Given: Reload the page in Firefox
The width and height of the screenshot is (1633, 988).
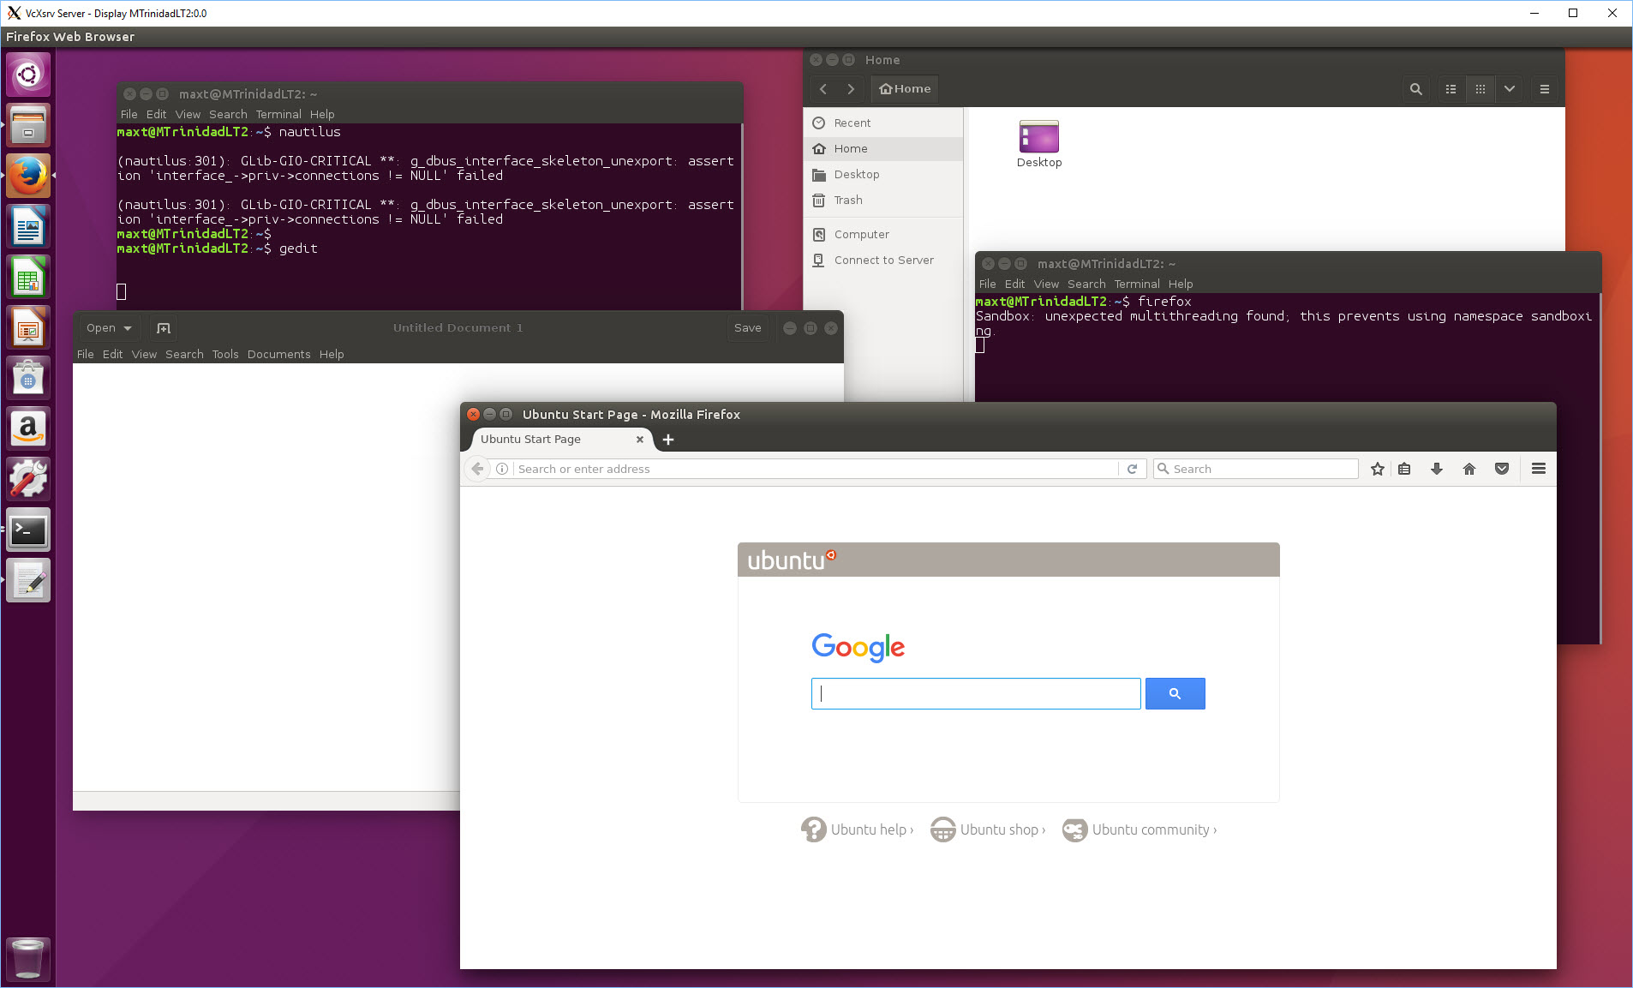Looking at the screenshot, I should pyautogui.click(x=1132, y=469).
